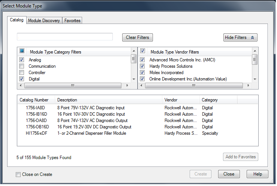
Task: Switch to the Module Discovery tab
Action: click(x=44, y=21)
